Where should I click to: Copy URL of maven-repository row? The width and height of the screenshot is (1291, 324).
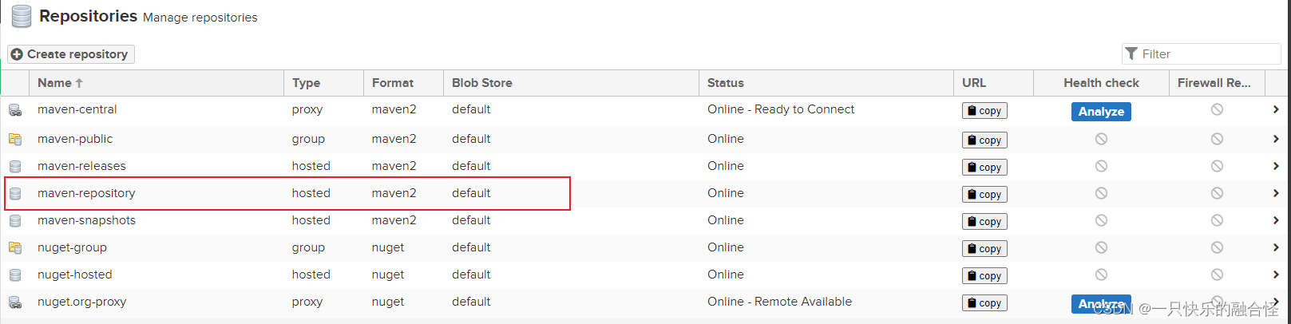point(984,195)
